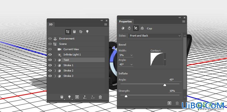This screenshot has width=227, height=112.
Task: Toggle visibility of Scene
Action: [x=50, y=44]
